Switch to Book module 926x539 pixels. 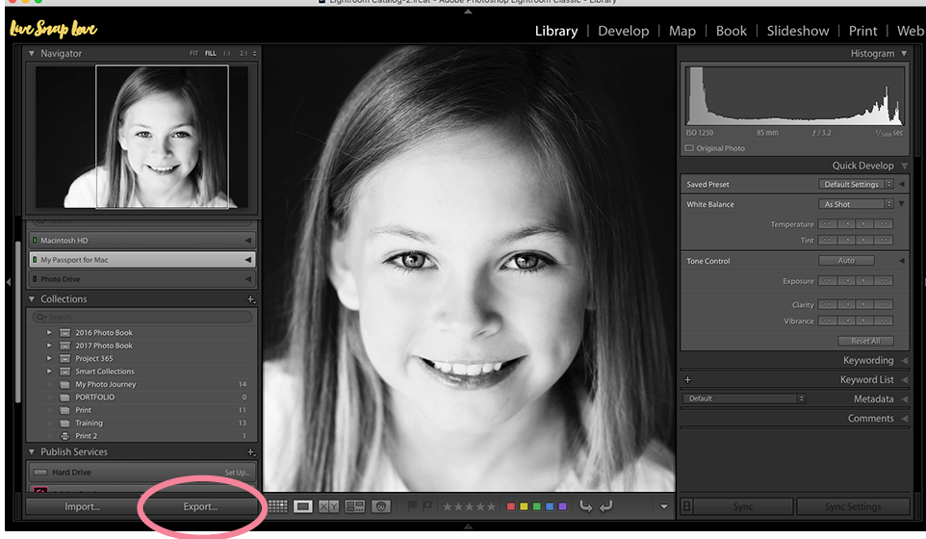(x=732, y=31)
